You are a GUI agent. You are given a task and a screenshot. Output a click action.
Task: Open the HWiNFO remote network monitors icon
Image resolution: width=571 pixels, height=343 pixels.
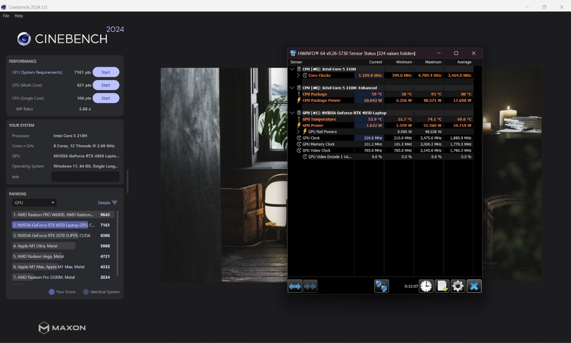click(x=381, y=286)
